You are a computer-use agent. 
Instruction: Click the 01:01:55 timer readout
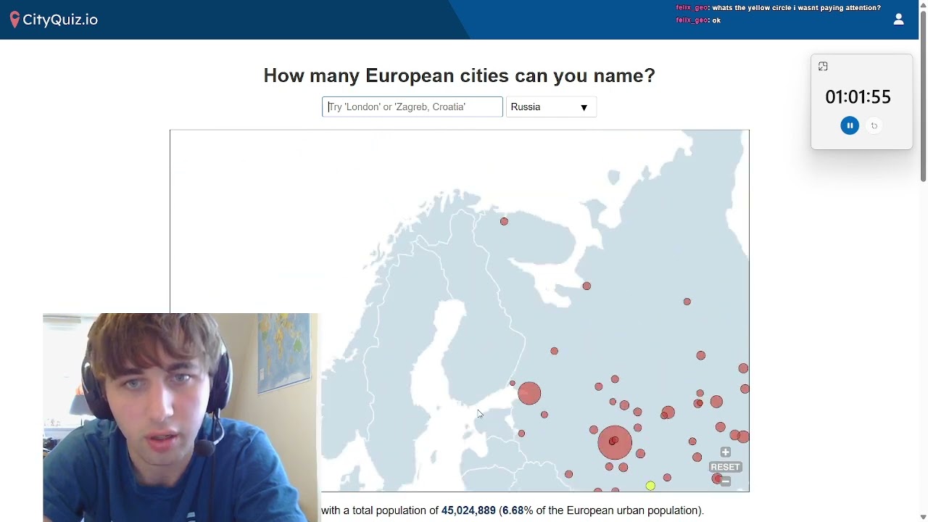coord(858,96)
